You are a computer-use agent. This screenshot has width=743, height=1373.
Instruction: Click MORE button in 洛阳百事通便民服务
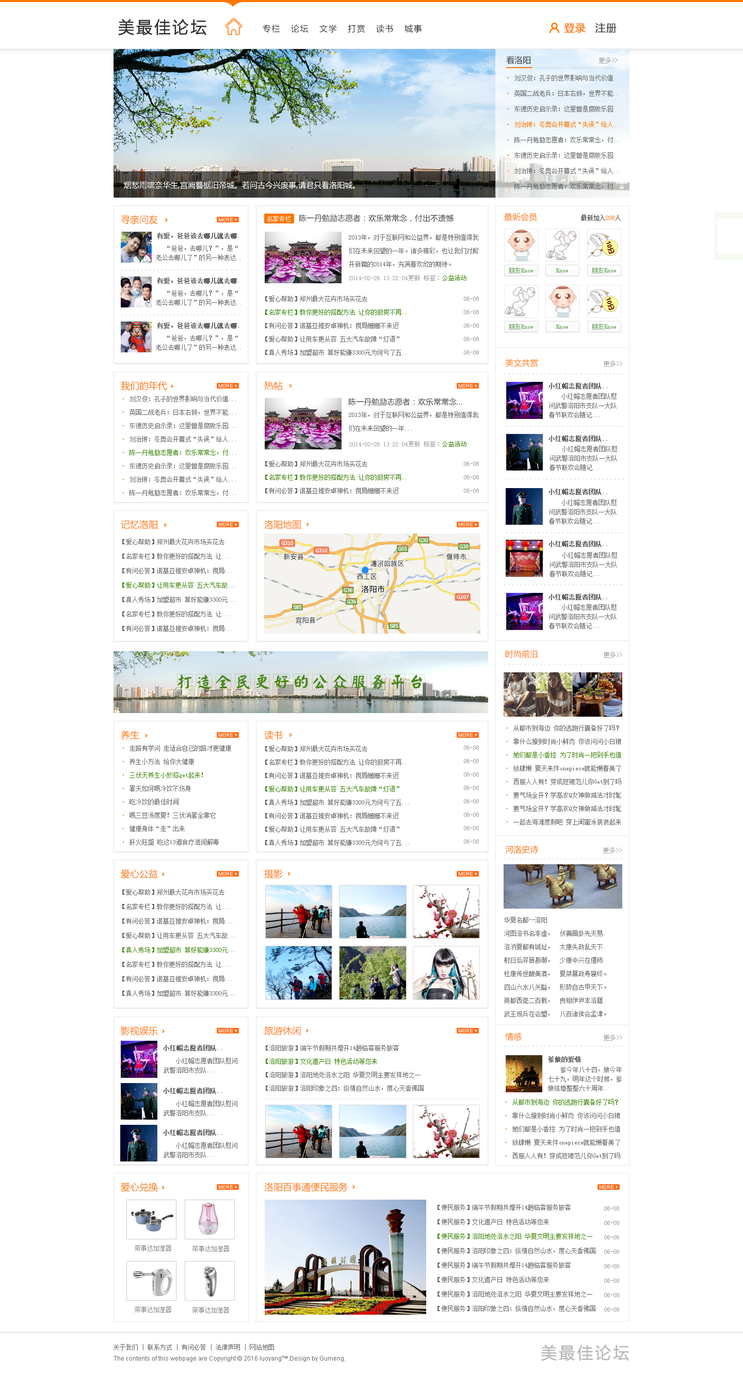608,1188
